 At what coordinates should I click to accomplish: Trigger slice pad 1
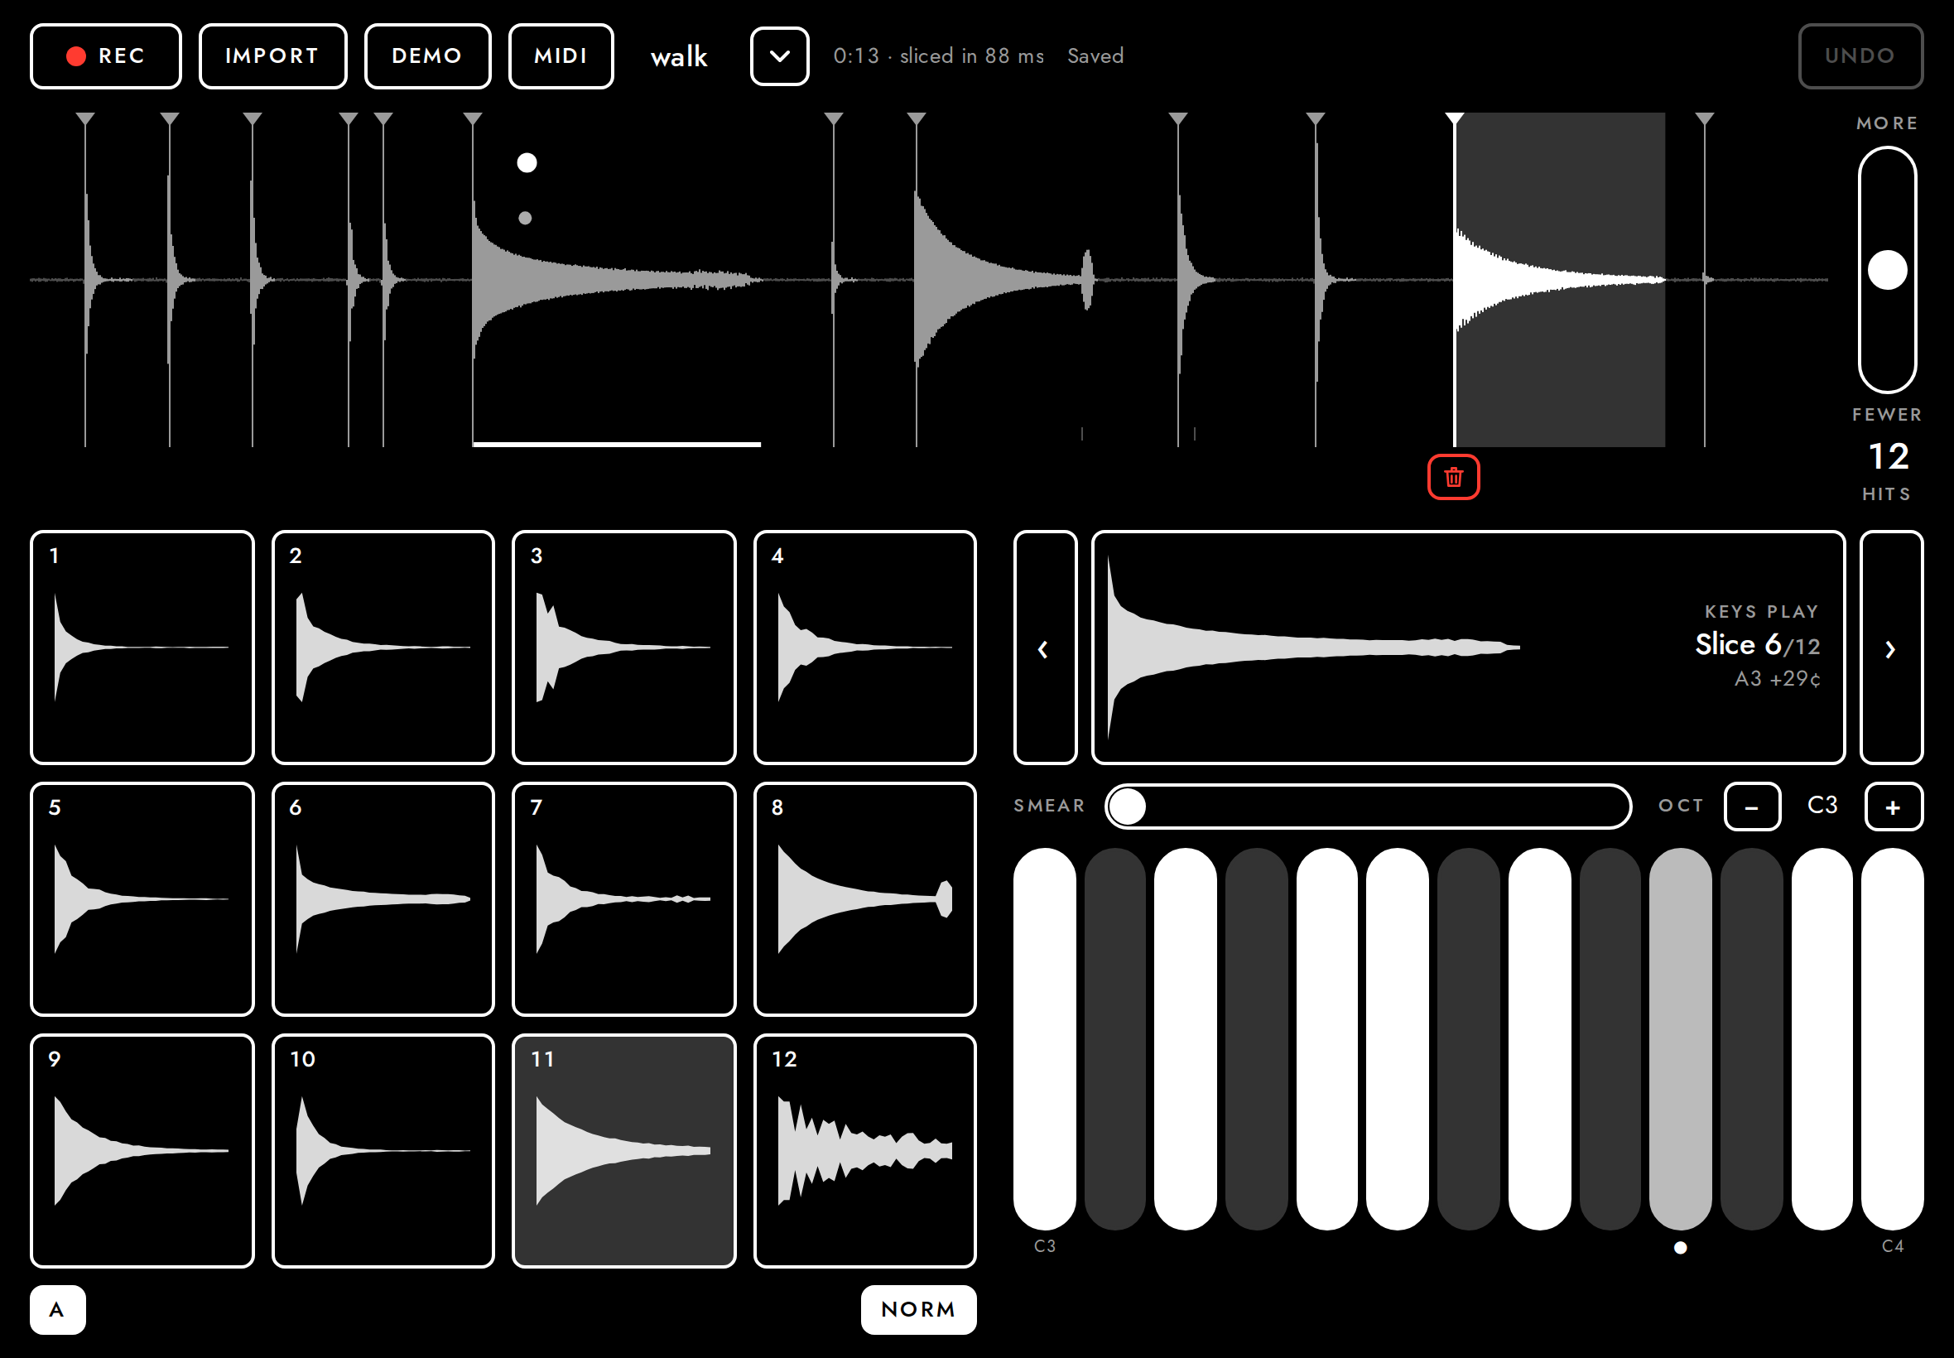pos(142,648)
